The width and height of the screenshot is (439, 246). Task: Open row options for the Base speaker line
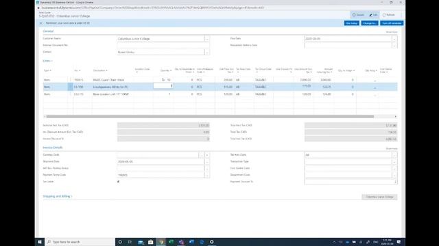(70, 94)
